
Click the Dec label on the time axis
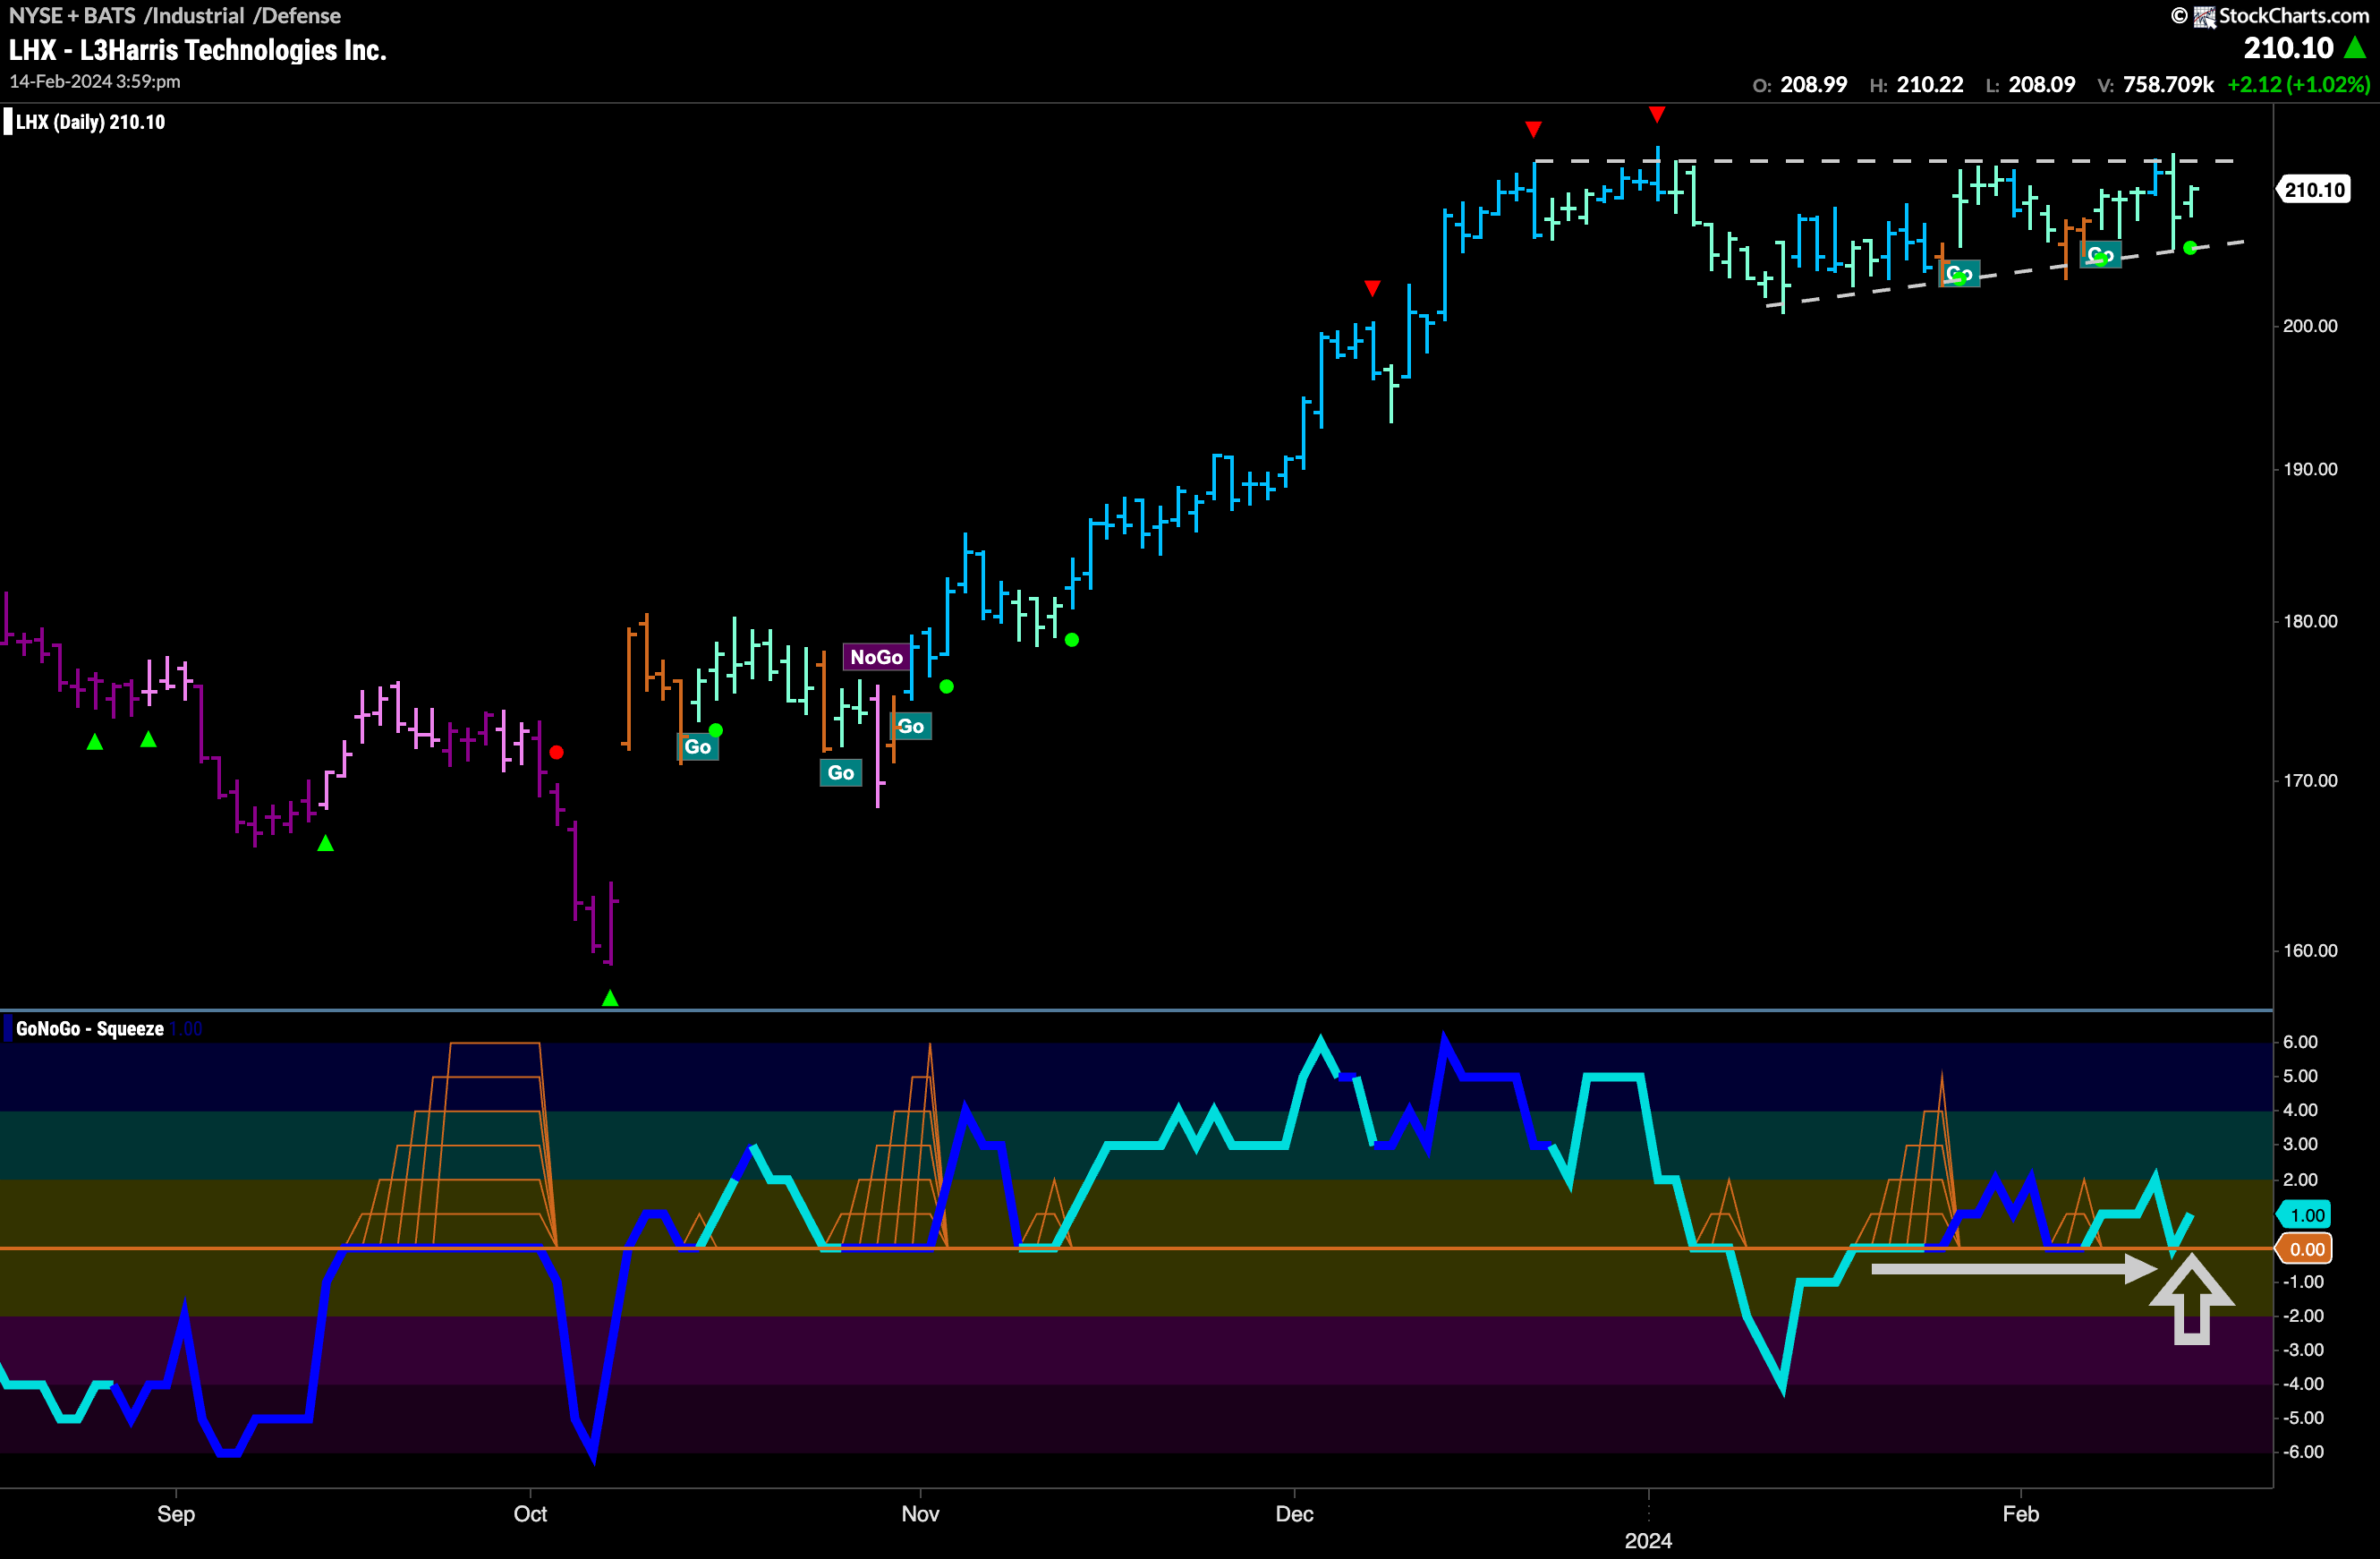tap(1294, 1514)
